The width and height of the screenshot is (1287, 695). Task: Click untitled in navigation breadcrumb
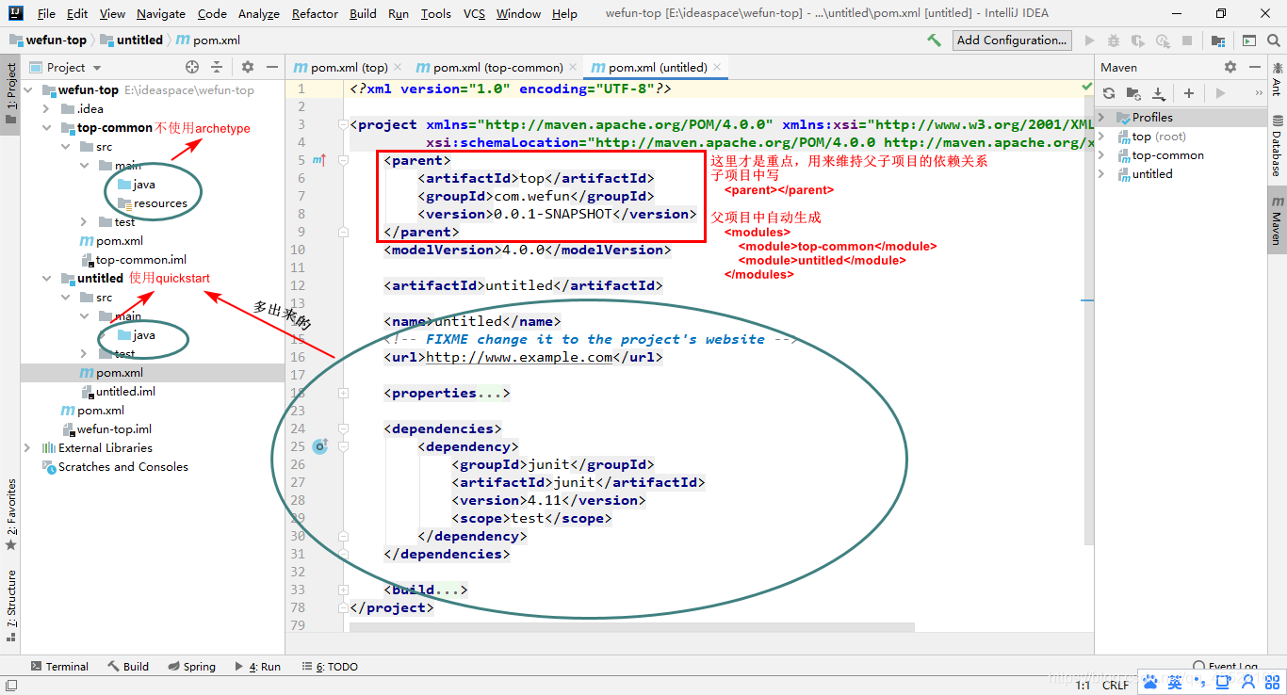coord(132,40)
